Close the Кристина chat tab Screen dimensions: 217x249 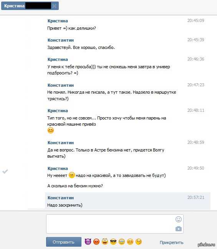[x=54, y=6]
